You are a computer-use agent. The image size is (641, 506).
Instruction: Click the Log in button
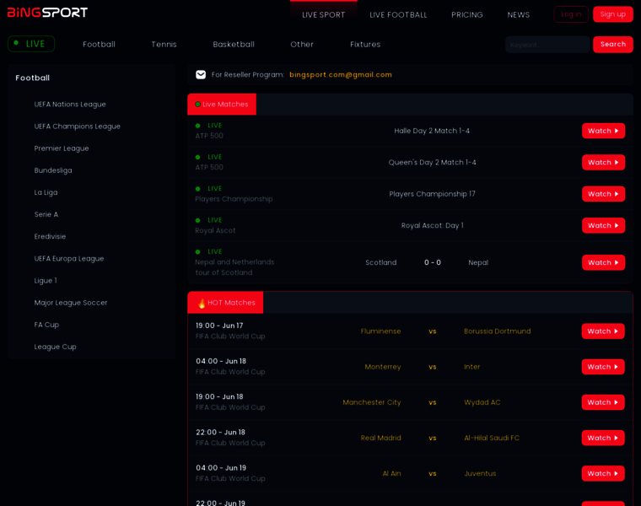click(571, 14)
